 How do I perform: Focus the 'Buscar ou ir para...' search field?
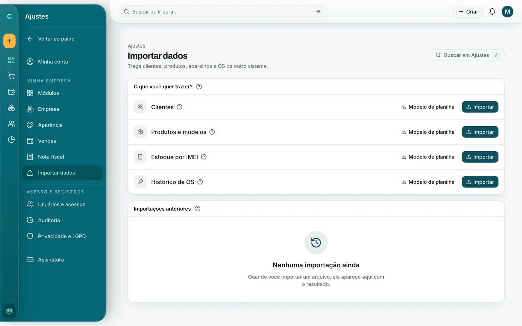(223, 12)
